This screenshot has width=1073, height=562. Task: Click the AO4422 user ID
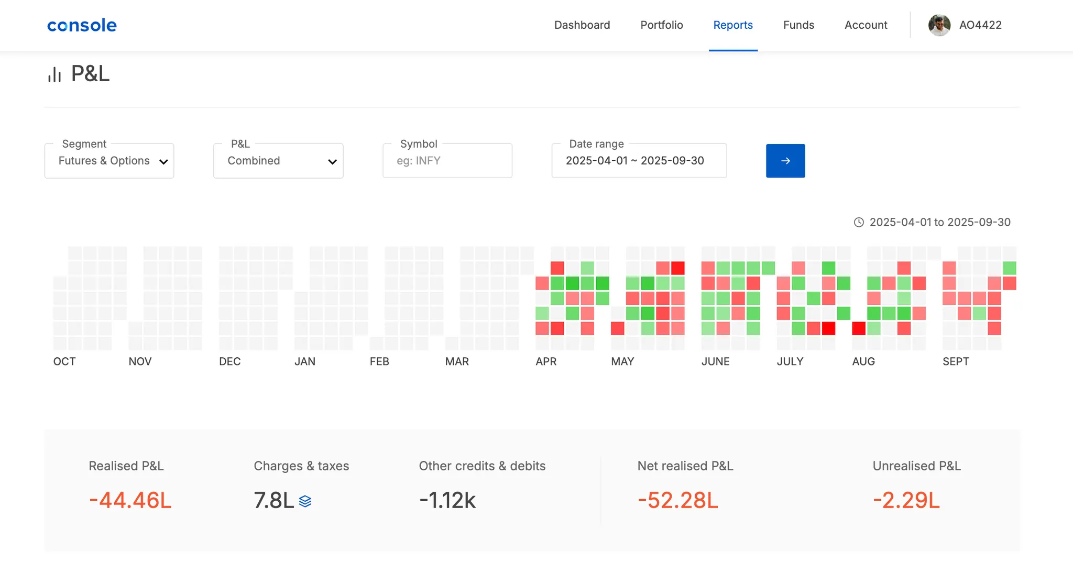(980, 25)
